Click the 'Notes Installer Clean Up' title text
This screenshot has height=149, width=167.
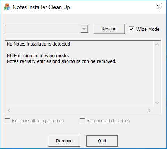coord(41,7)
